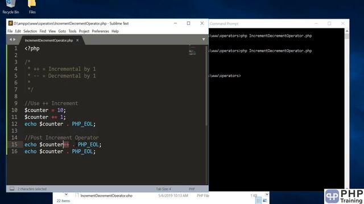Click the Sublime editor vertical scrollbar
This screenshot has height=204, width=364.
[206, 86]
